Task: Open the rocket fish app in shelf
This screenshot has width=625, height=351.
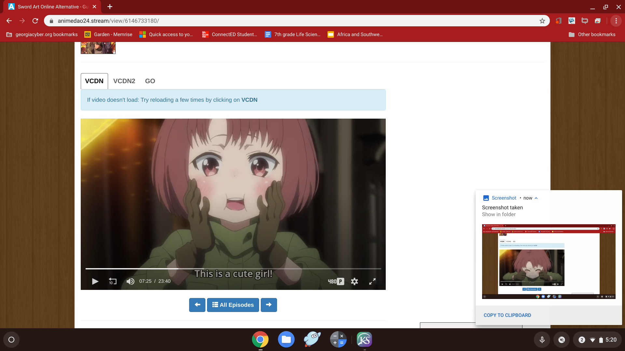Action: click(x=312, y=340)
